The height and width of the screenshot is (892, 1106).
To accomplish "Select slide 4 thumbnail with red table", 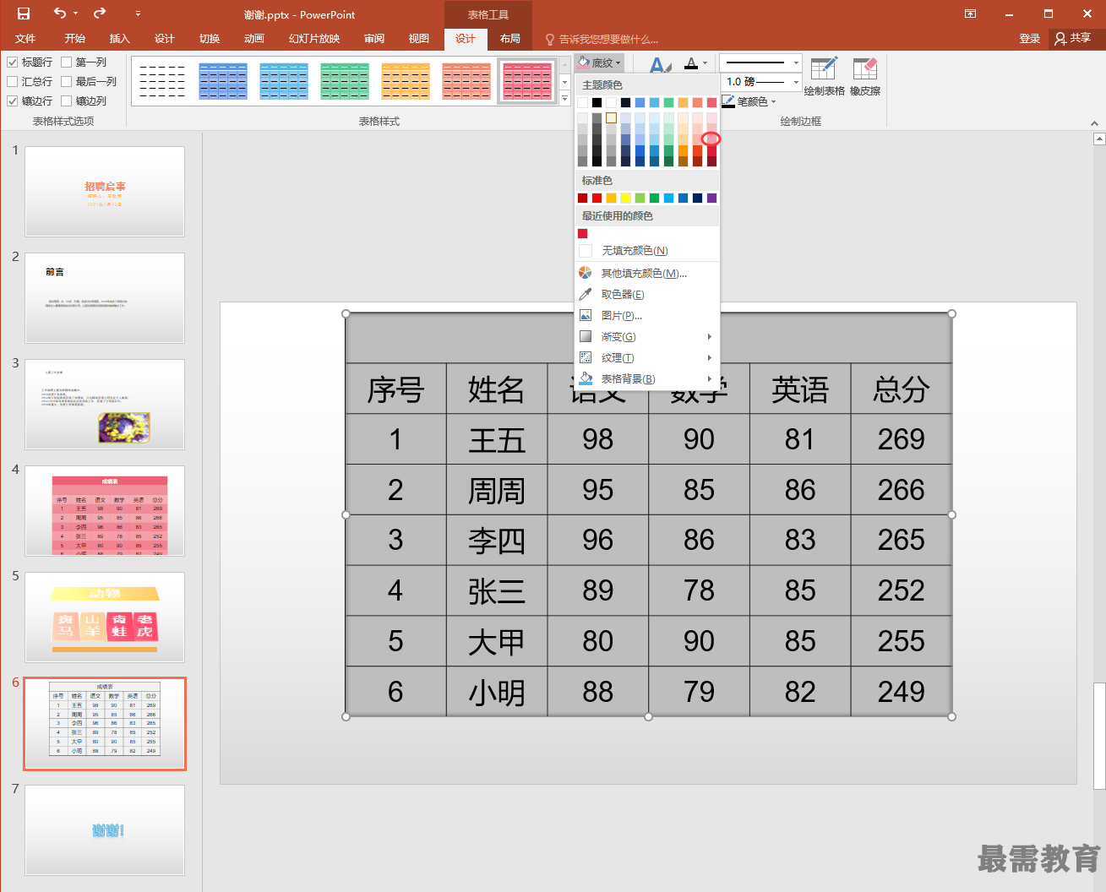I will [105, 510].
